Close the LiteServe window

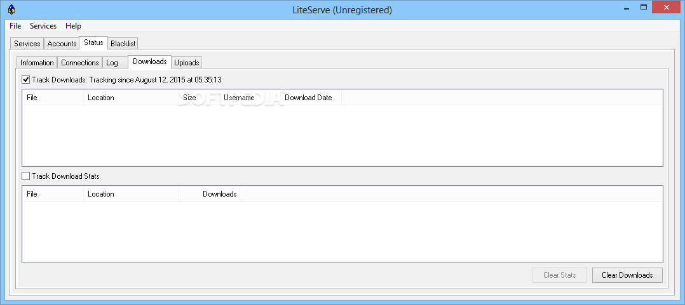coord(667,7)
